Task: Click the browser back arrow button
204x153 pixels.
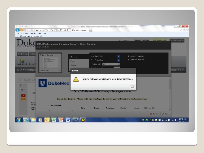Action: (x=18, y=30)
